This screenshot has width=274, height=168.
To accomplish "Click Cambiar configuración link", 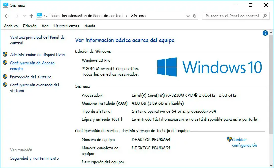I will point(244,142).
